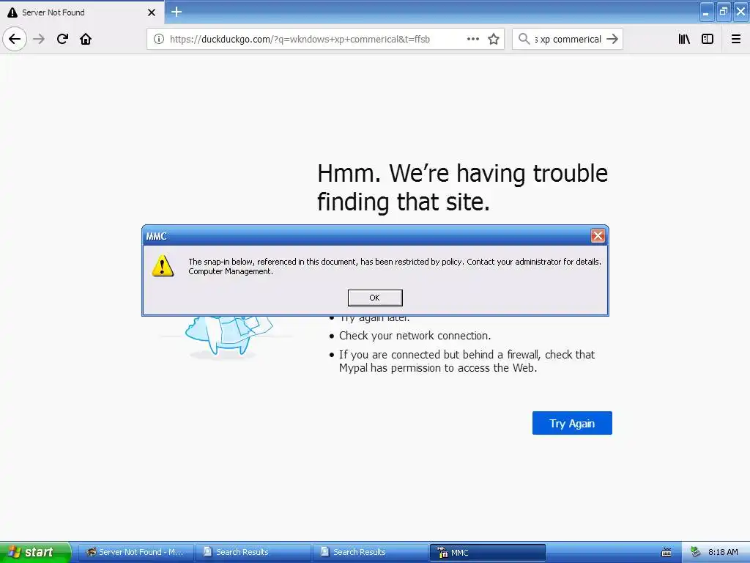The width and height of the screenshot is (750, 563).
Task: Restore down the browser window
Action: click(x=724, y=12)
